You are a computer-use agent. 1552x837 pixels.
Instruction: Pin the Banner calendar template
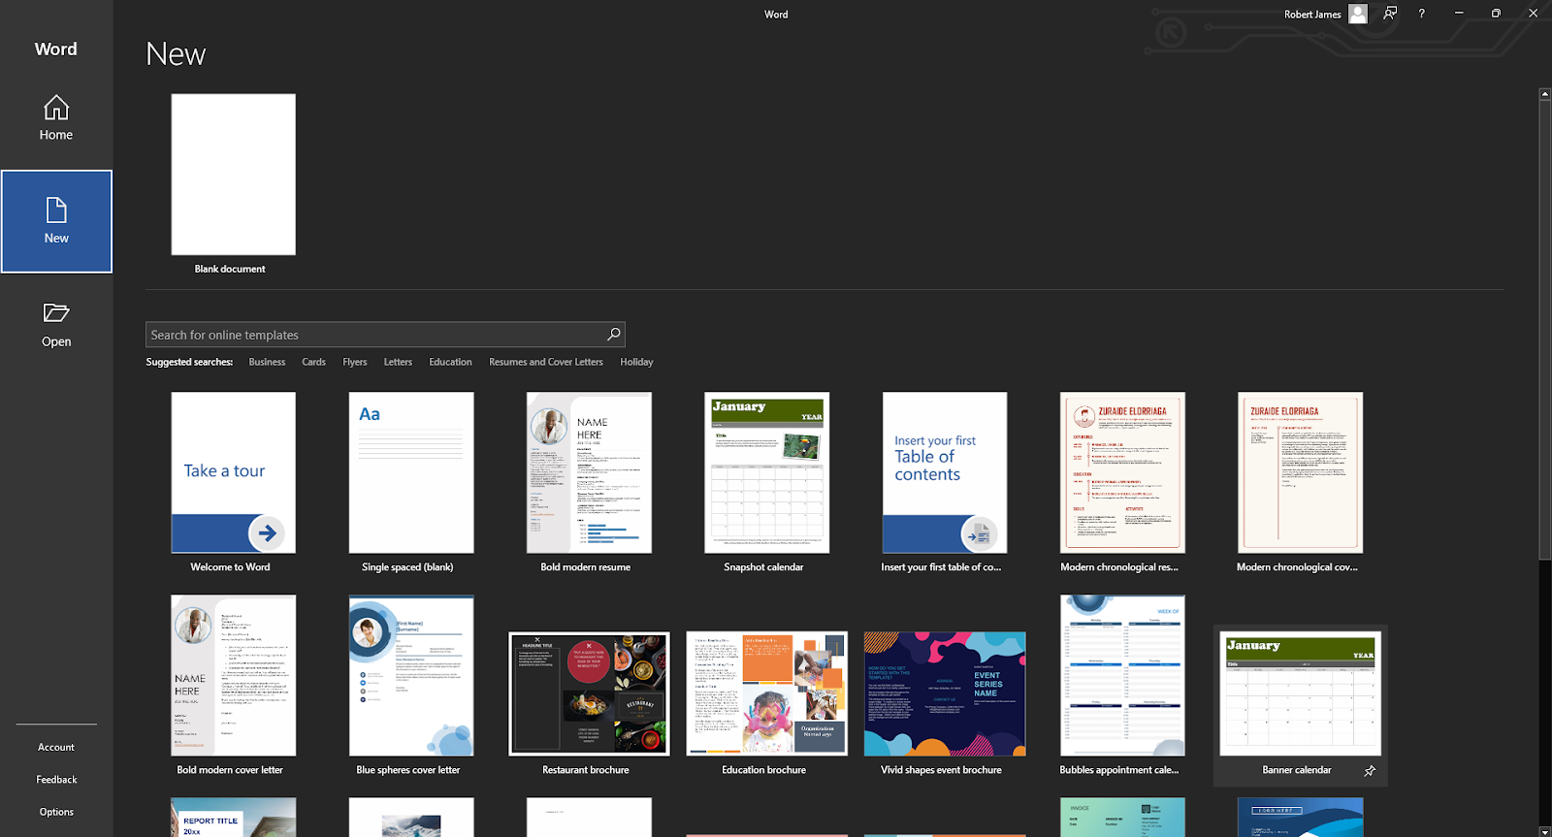(x=1370, y=771)
